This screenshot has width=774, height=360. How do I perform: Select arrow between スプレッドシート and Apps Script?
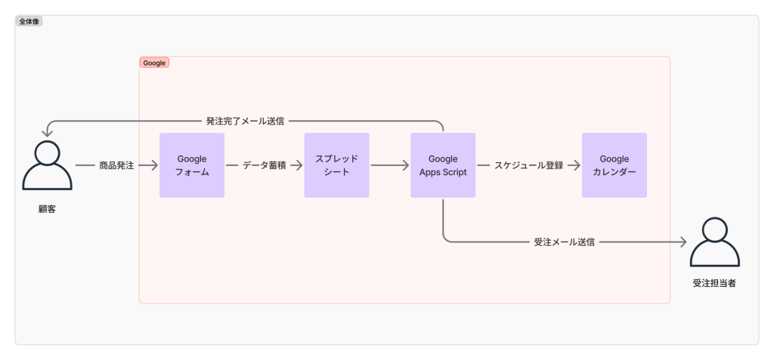tap(389, 165)
